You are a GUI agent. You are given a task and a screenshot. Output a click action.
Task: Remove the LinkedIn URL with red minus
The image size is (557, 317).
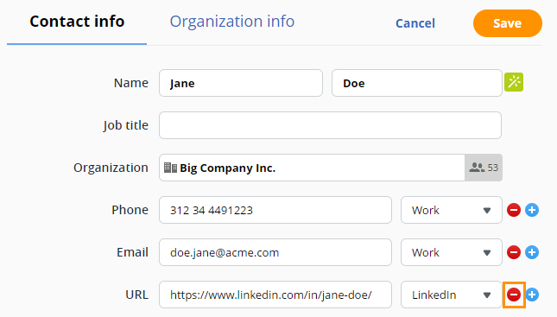514,295
